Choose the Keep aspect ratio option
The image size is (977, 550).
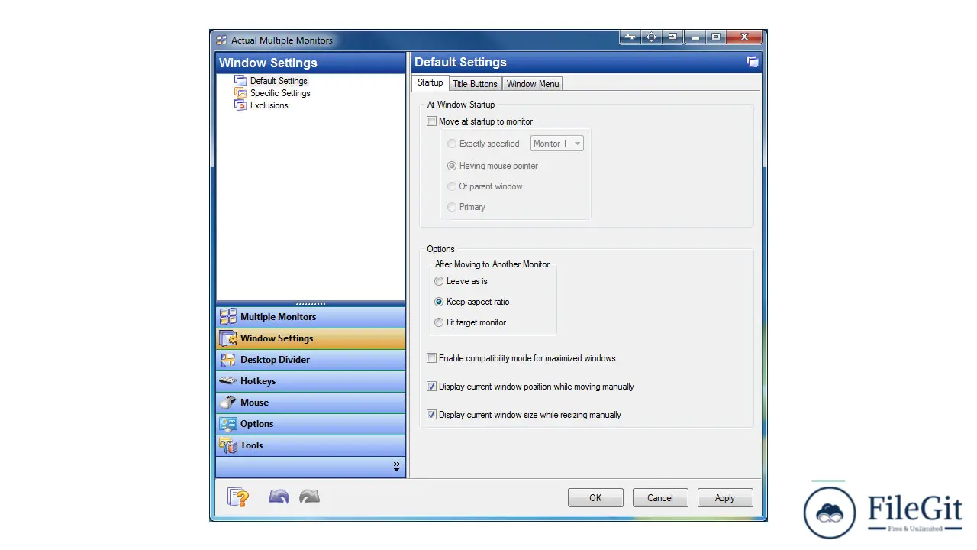pyautogui.click(x=439, y=302)
